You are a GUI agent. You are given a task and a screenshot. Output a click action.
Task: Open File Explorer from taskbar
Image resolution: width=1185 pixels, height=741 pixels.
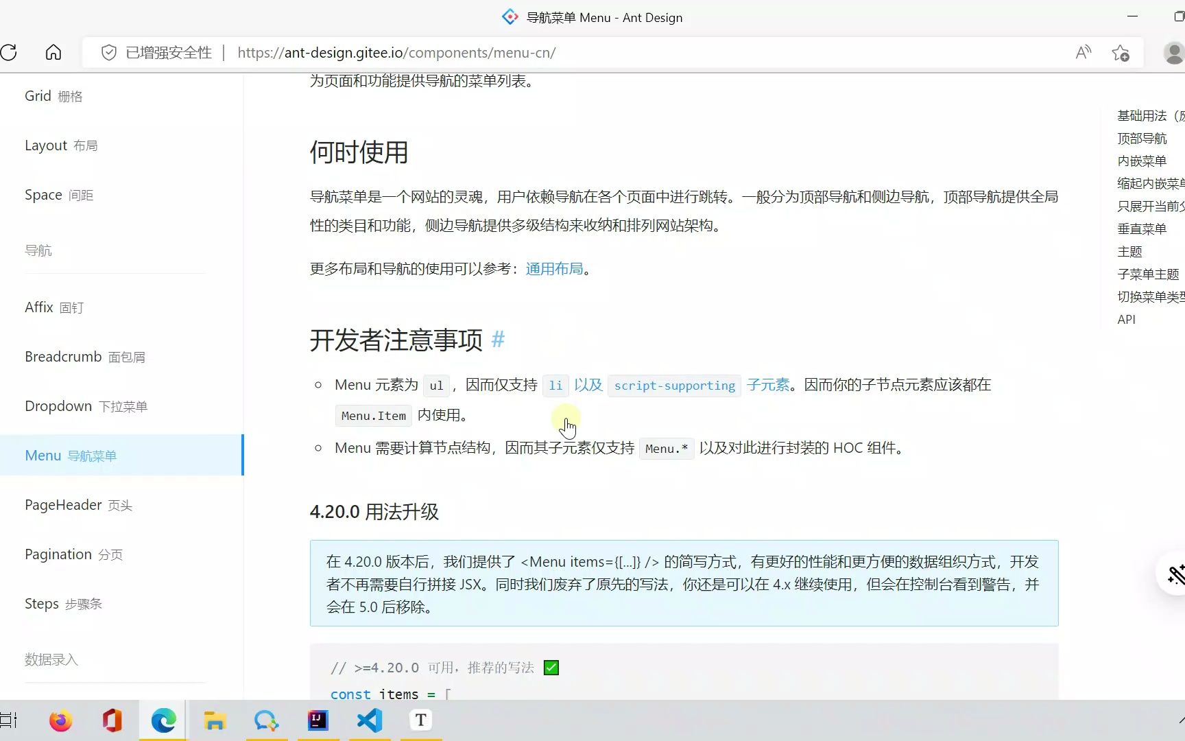pyautogui.click(x=215, y=720)
